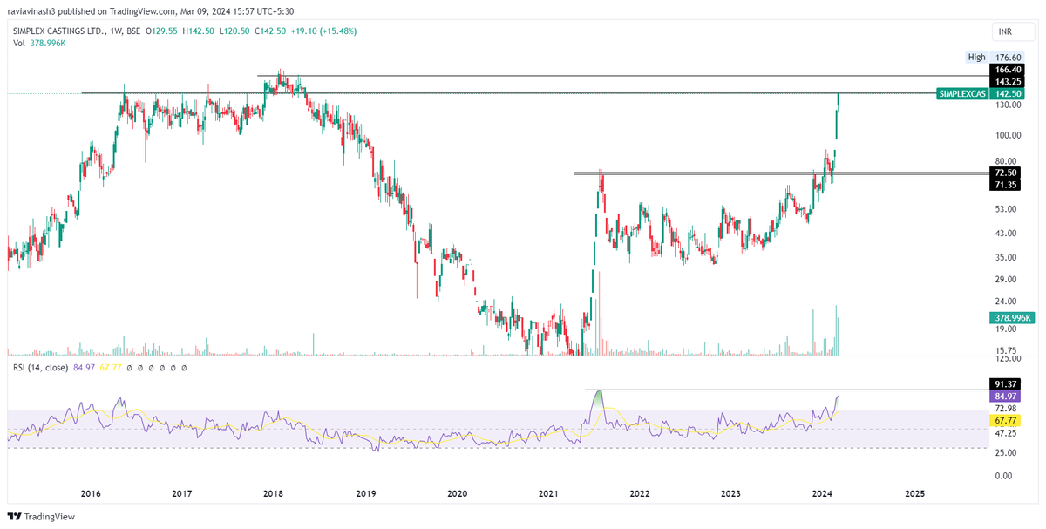Click the TradingView logo icon
The image size is (1046, 529).
point(15,516)
